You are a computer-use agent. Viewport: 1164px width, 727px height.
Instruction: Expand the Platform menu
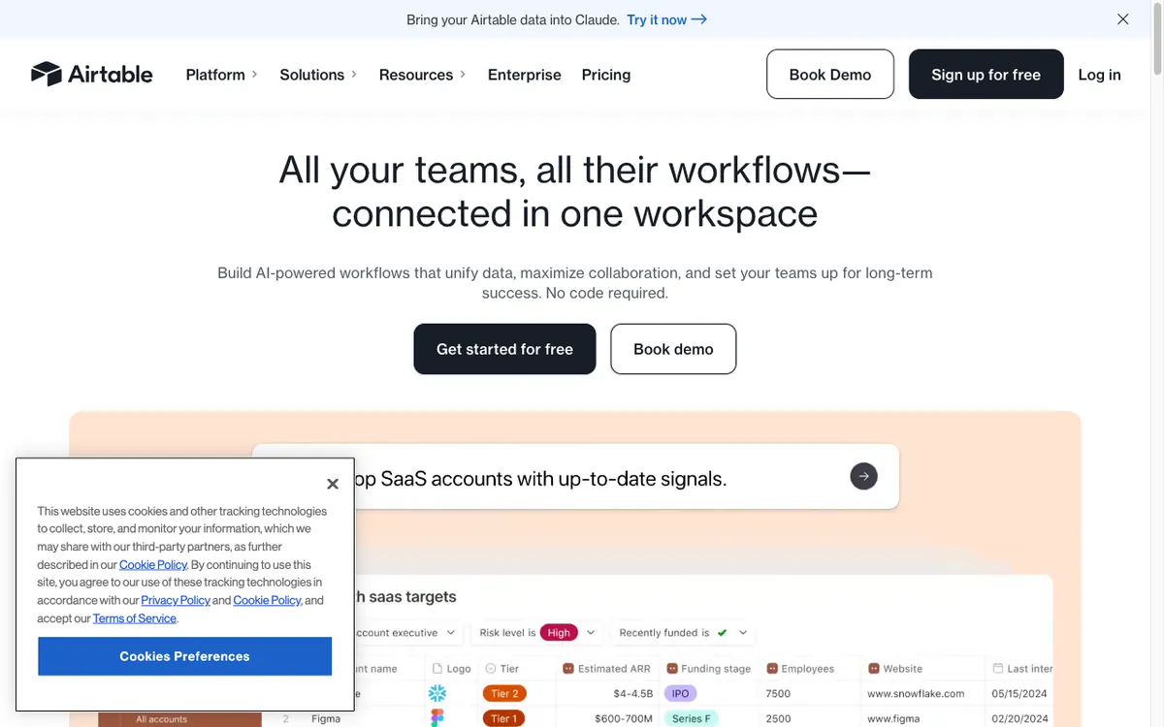[221, 75]
